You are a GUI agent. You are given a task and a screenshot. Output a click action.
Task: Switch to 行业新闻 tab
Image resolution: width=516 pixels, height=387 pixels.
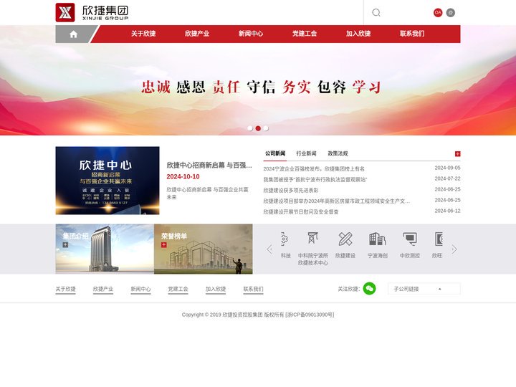pos(306,153)
